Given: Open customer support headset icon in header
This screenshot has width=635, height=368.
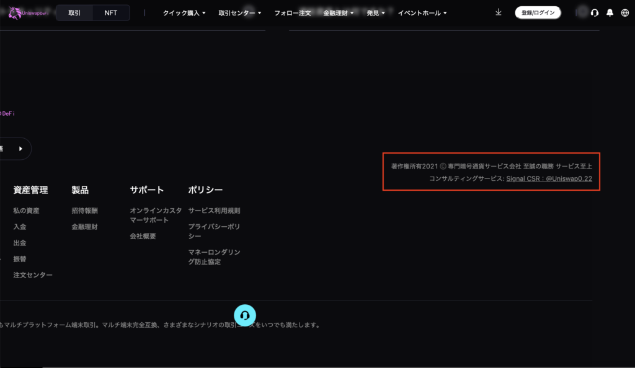Looking at the screenshot, I should [x=595, y=13].
